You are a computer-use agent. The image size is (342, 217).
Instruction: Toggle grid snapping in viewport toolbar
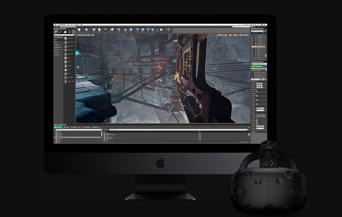(x=227, y=35)
